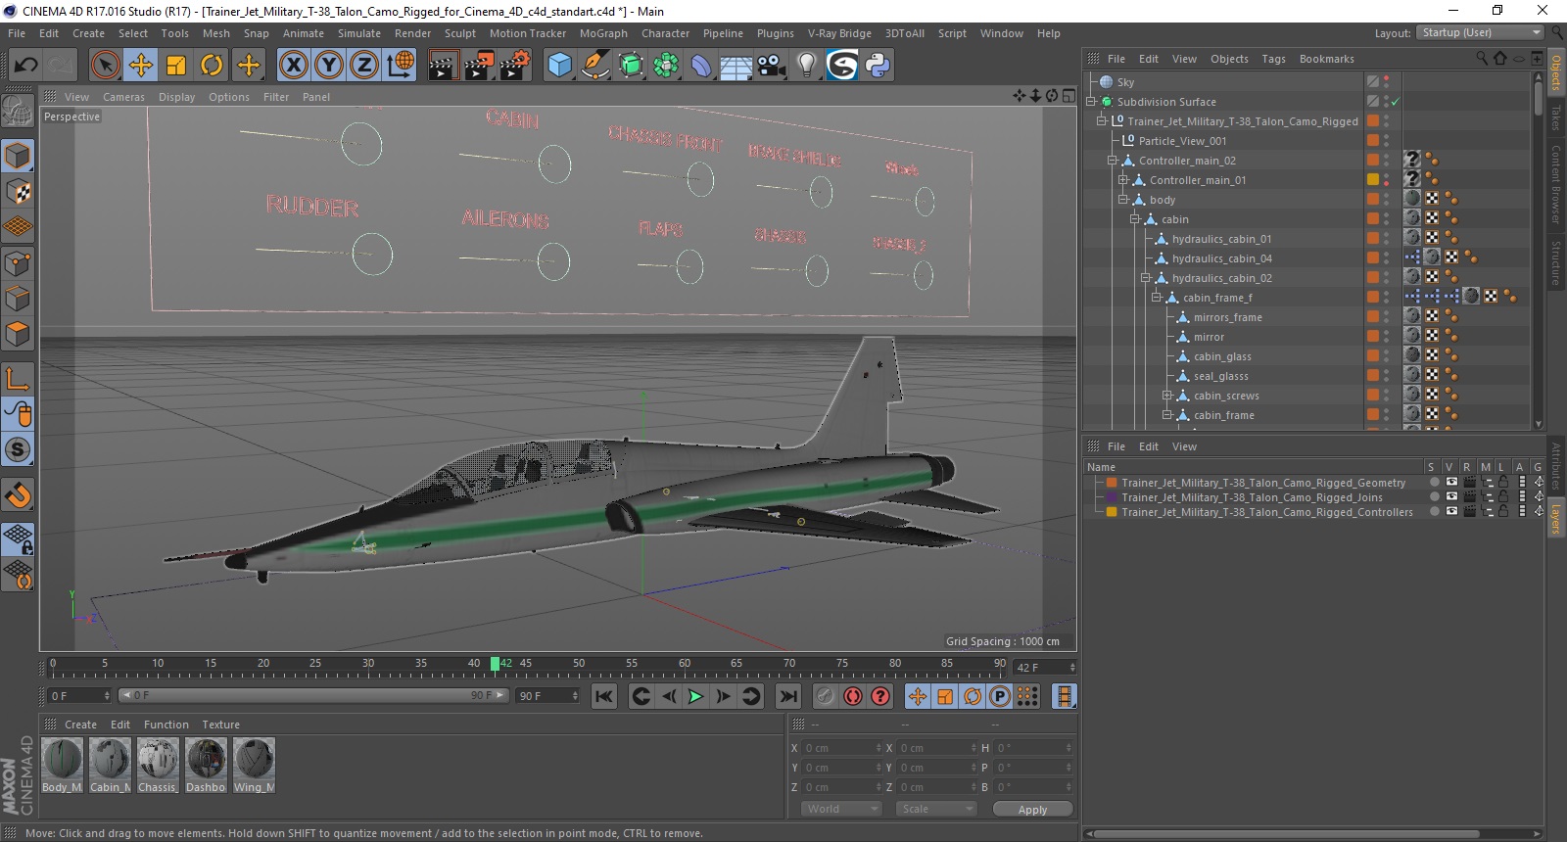
Task: Collapse the body object hierarchy
Action: [x=1123, y=200]
